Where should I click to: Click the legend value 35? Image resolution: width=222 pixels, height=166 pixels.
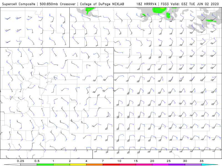tap(202, 161)
